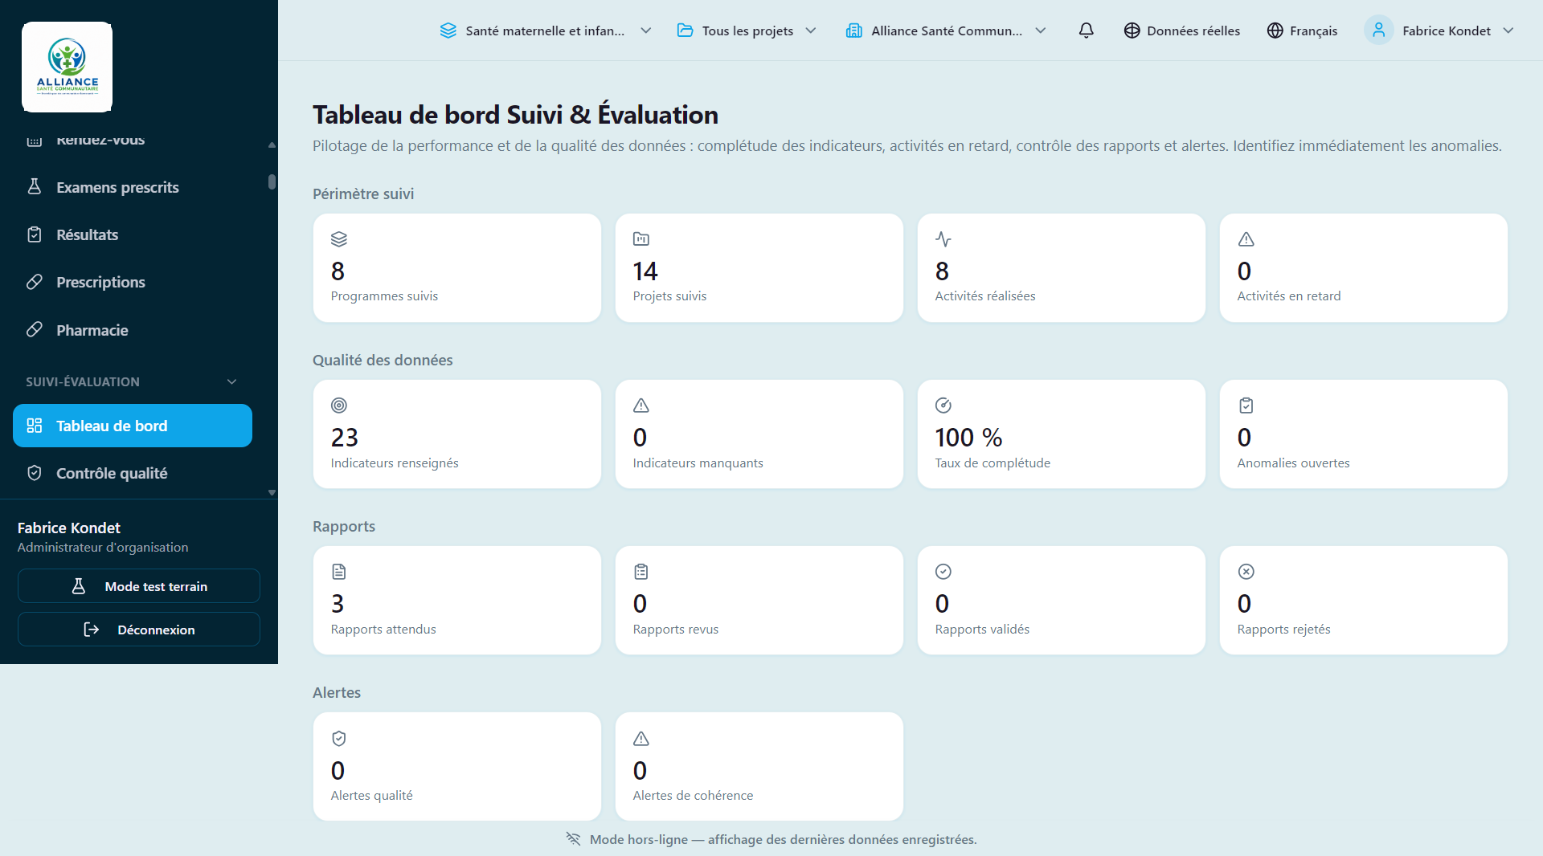Click the Pharmacie pill icon
Image resolution: width=1543 pixels, height=856 pixels.
(35, 330)
